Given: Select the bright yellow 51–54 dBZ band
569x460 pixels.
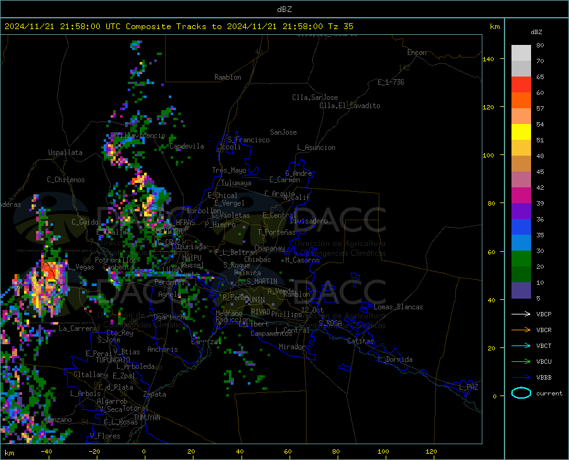Looking at the screenshot, I should (x=521, y=132).
